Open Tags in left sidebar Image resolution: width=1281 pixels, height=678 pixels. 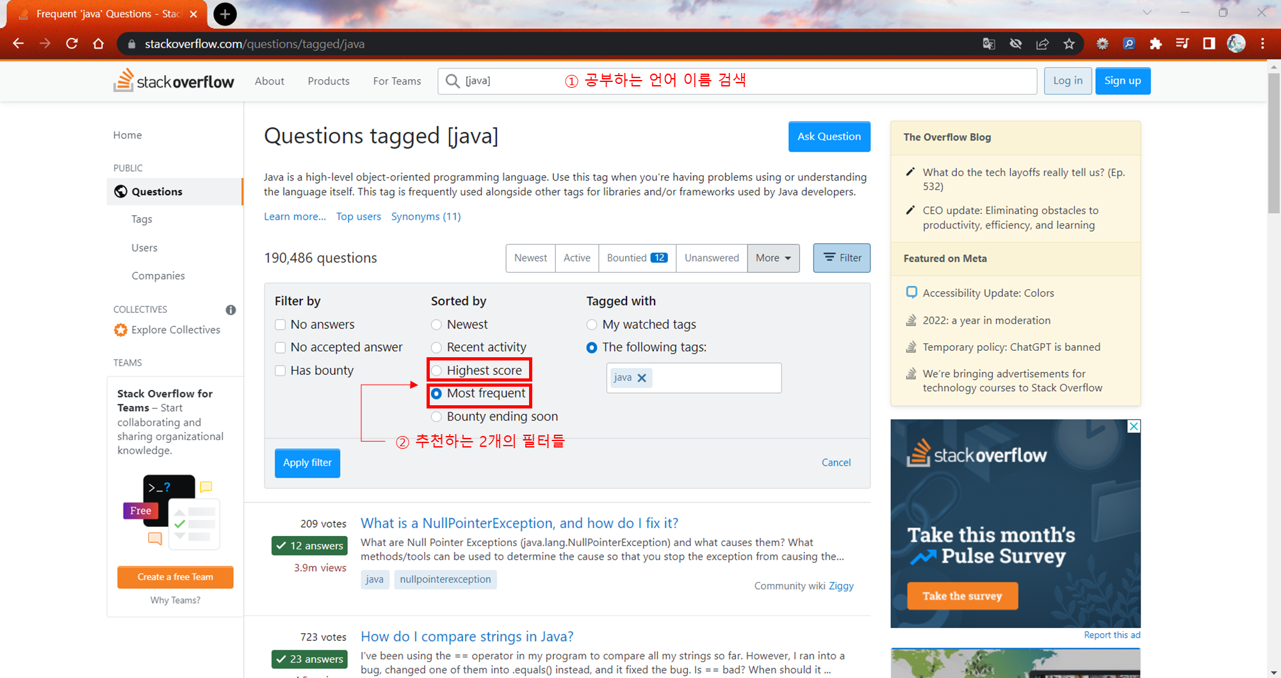[x=142, y=219]
